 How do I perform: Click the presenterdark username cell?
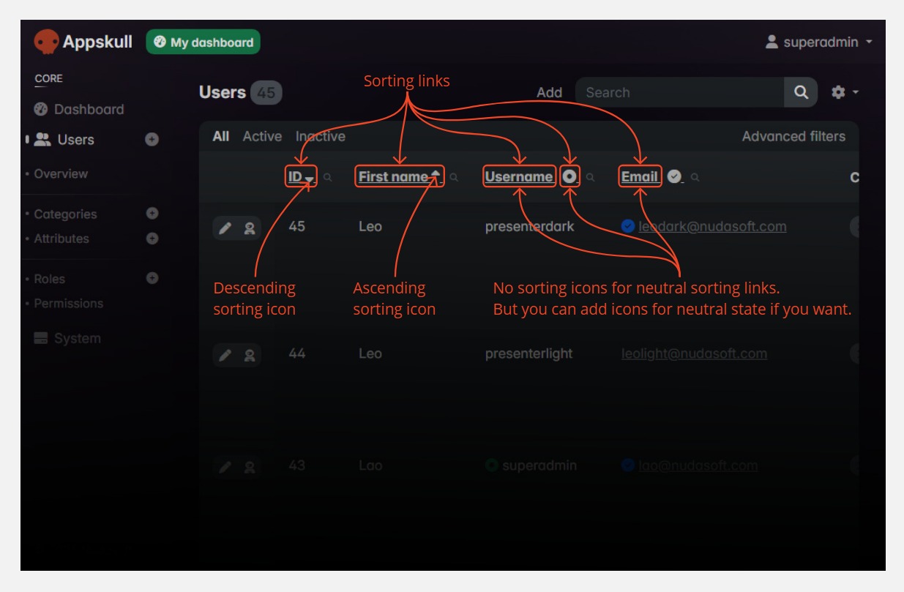[529, 226]
